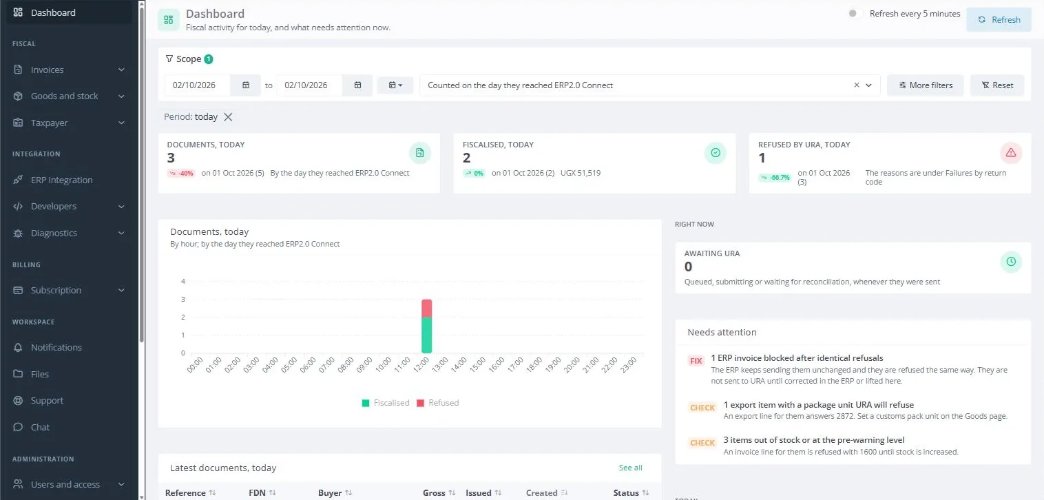
Task: Click the Goods and stock box icon
Action: (x=19, y=96)
